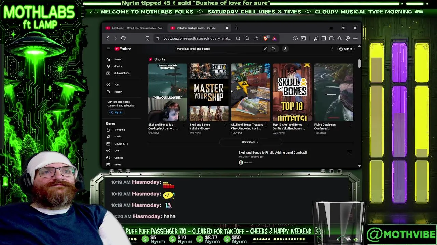Open the Brave VPN shield icon
The height and width of the screenshot is (245, 437).
pyautogui.click(x=348, y=38)
